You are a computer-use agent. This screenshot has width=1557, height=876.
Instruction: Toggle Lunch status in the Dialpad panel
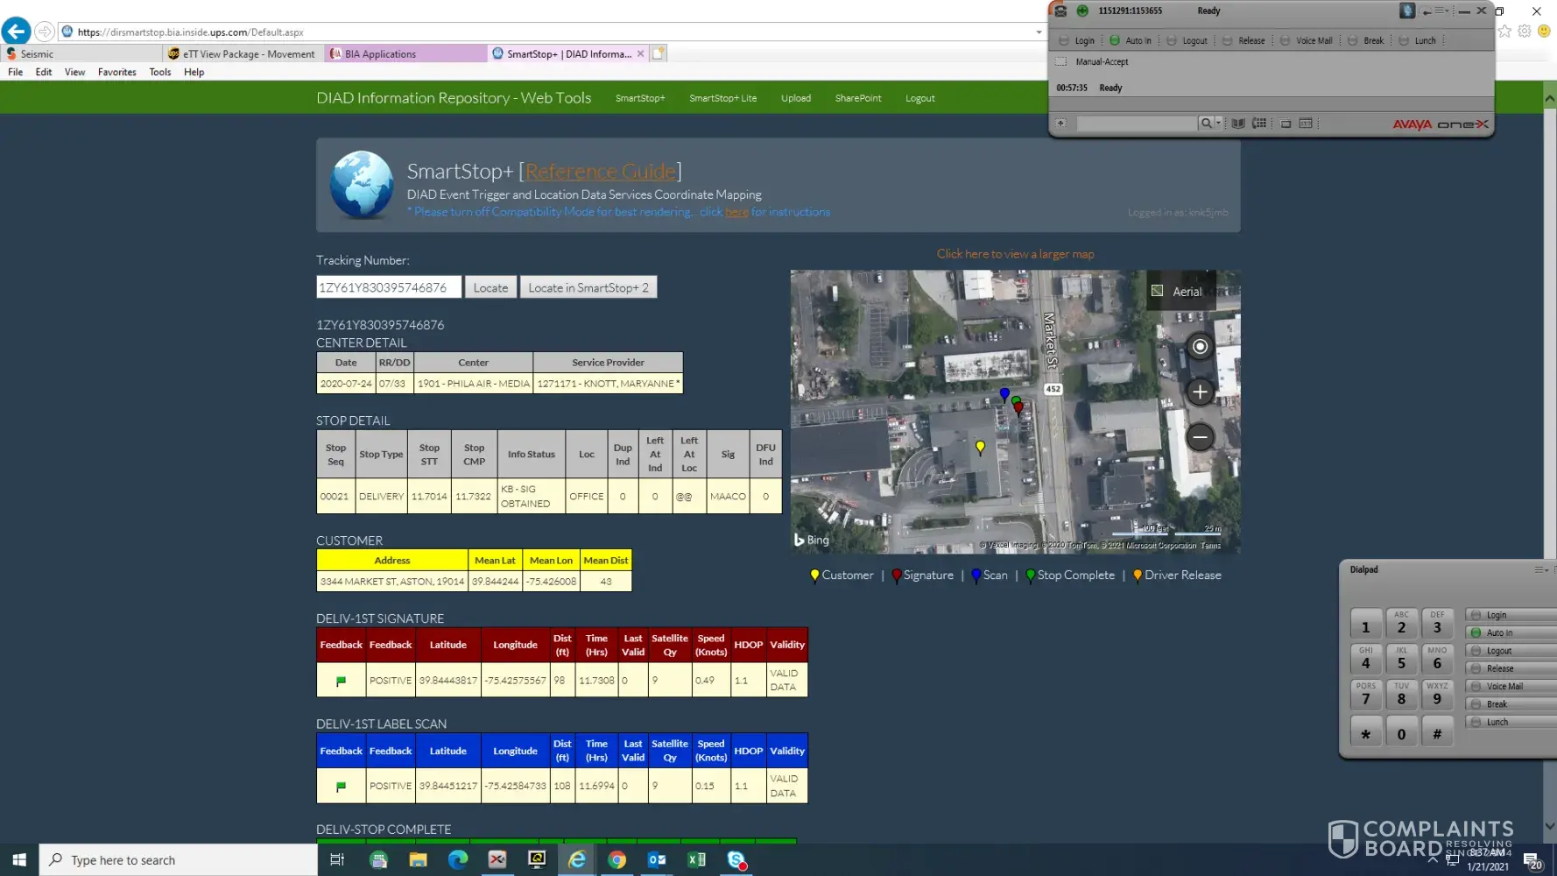[1497, 722]
